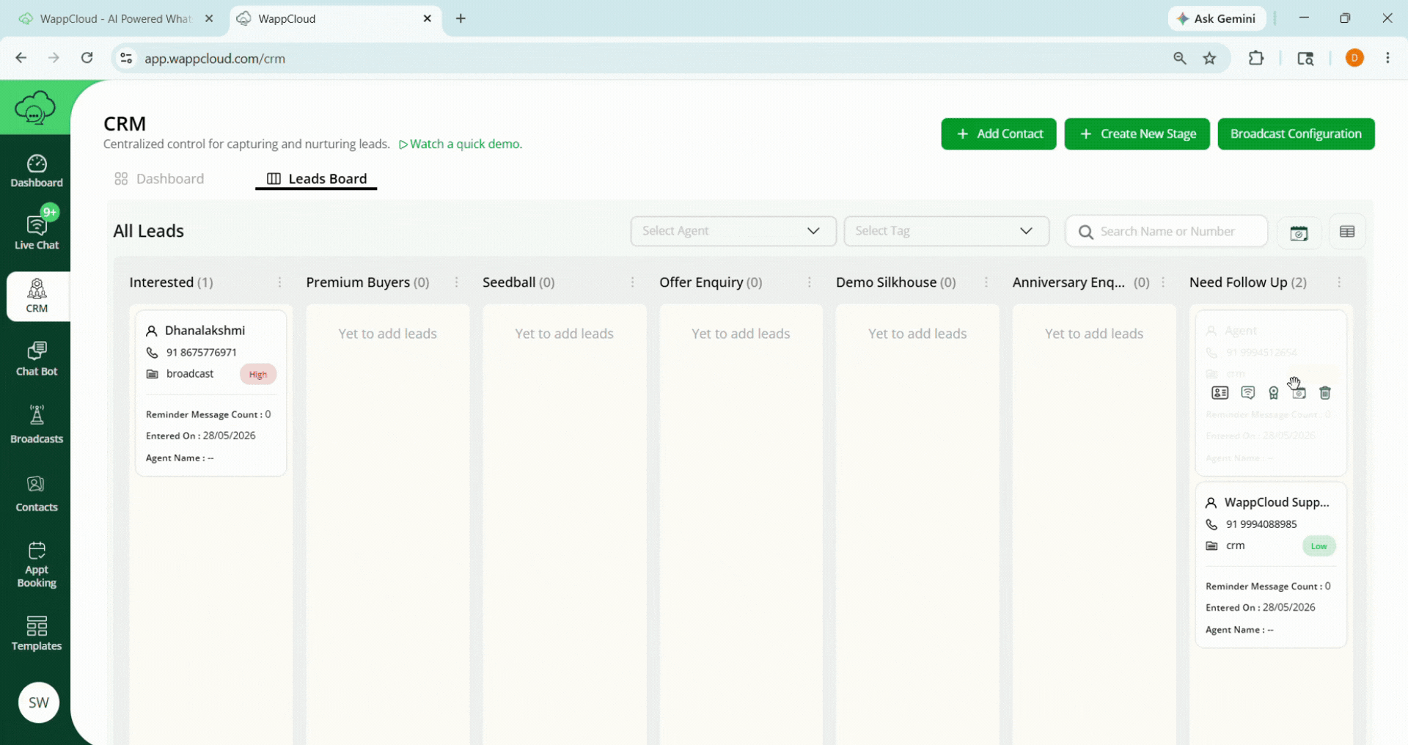The image size is (1408, 745).
Task: Open the Chrome profile avatar D
Action: point(1354,58)
